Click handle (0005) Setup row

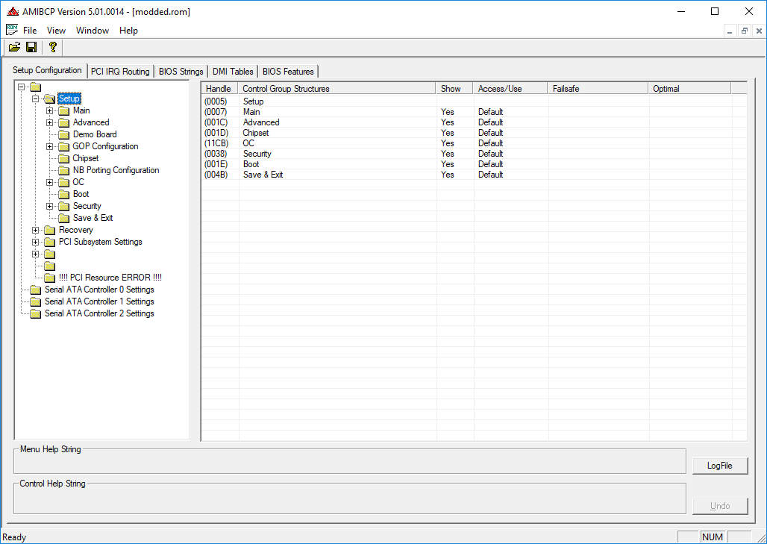(216, 101)
